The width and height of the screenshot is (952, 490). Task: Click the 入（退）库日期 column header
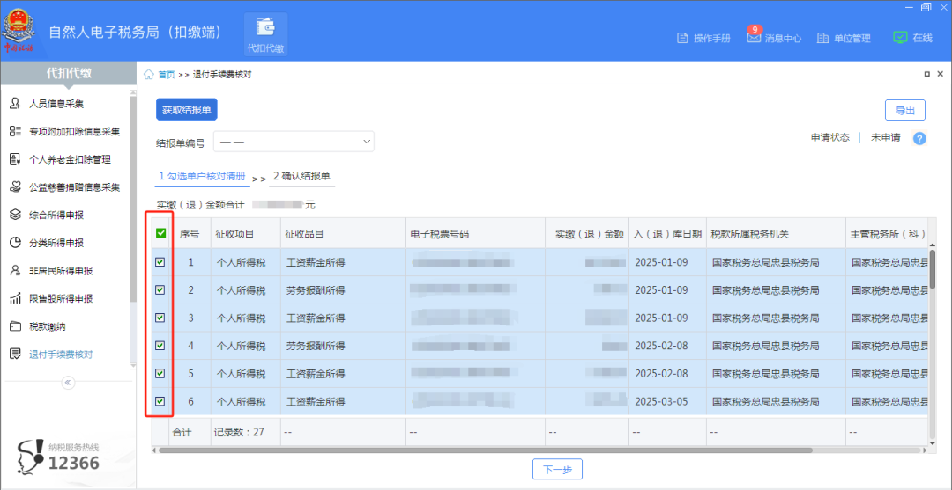[668, 234]
